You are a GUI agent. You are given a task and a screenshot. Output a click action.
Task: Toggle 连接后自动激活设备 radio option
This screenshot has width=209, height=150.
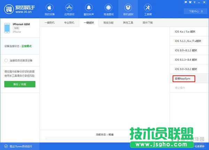point(6,60)
